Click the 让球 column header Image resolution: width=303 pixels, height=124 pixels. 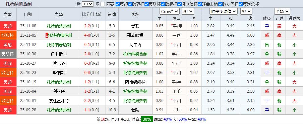(280, 18)
